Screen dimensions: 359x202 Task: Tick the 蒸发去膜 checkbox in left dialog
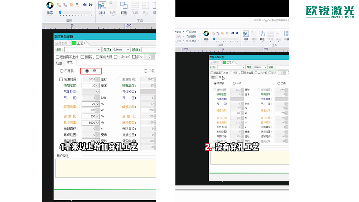pos(98,57)
